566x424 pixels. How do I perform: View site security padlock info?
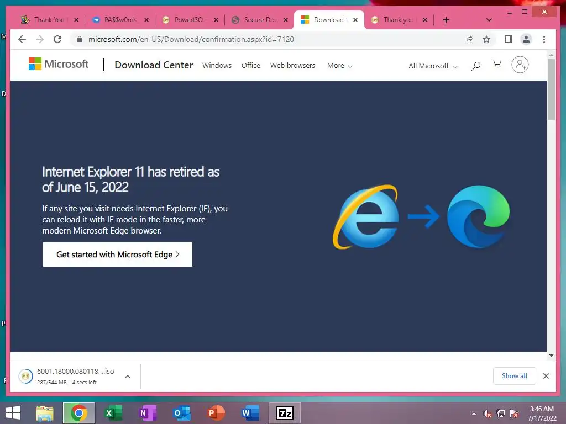point(80,39)
